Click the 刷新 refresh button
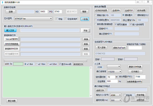The image size is (153, 106). [84, 11]
